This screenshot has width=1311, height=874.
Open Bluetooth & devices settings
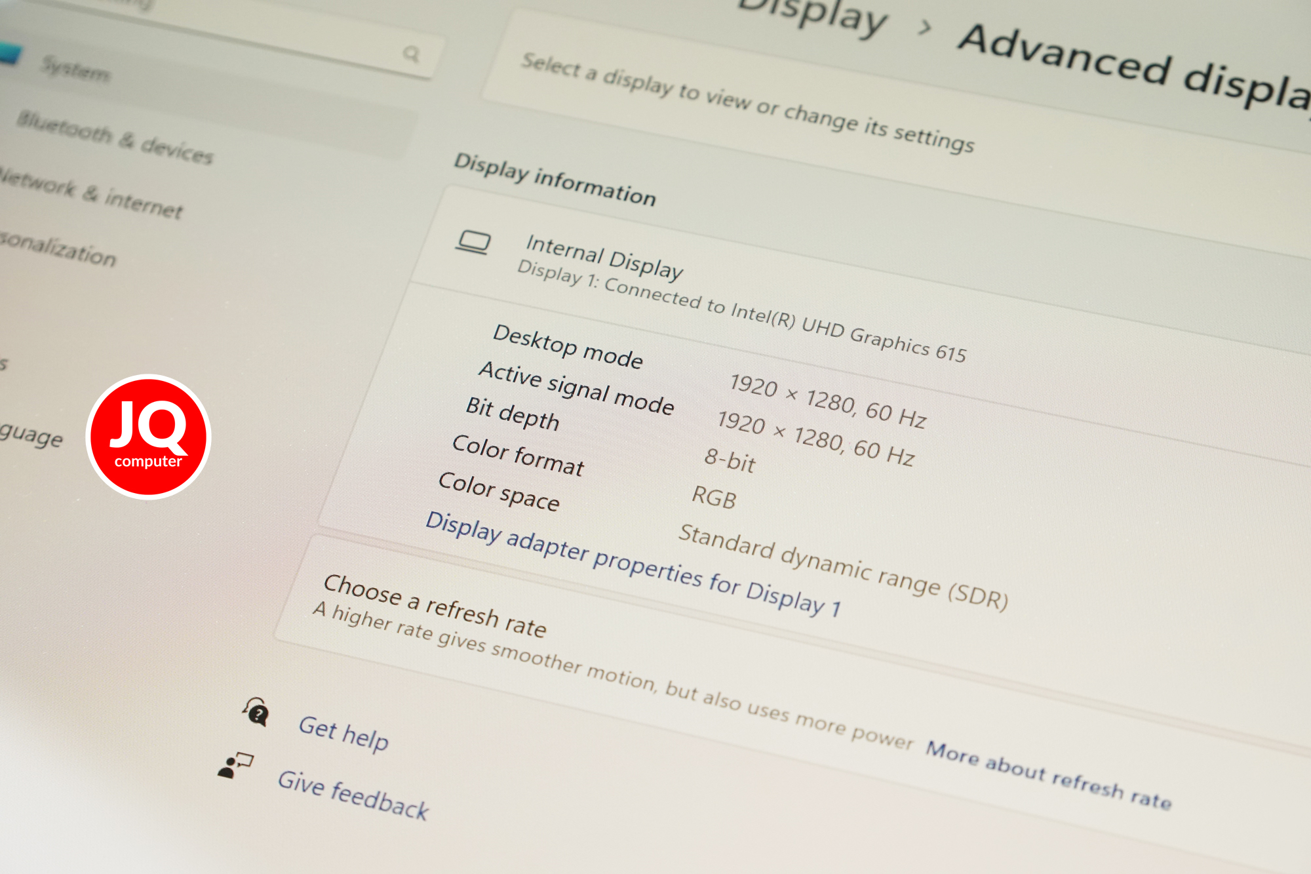point(115,137)
